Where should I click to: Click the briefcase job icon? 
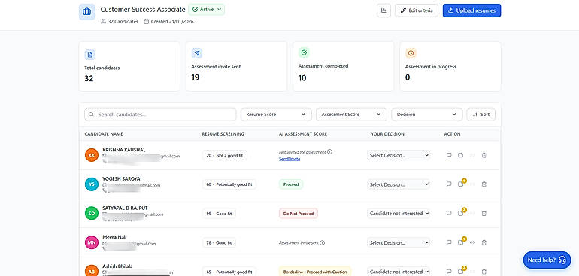(x=86, y=12)
